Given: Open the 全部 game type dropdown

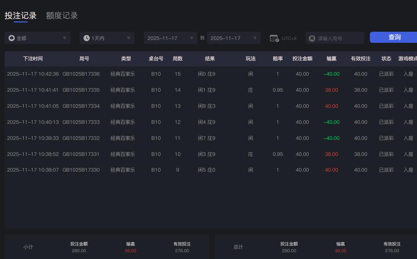Looking at the screenshot, I should click(37, 38).
